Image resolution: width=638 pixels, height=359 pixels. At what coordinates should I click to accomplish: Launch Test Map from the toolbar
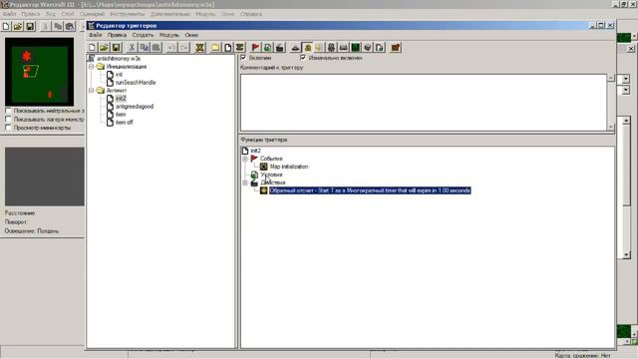(395, 48)
